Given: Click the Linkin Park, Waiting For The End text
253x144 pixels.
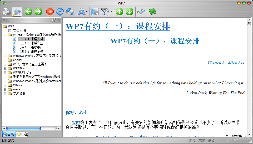Looking at the screenshot, I should click(x=215, y=93).
